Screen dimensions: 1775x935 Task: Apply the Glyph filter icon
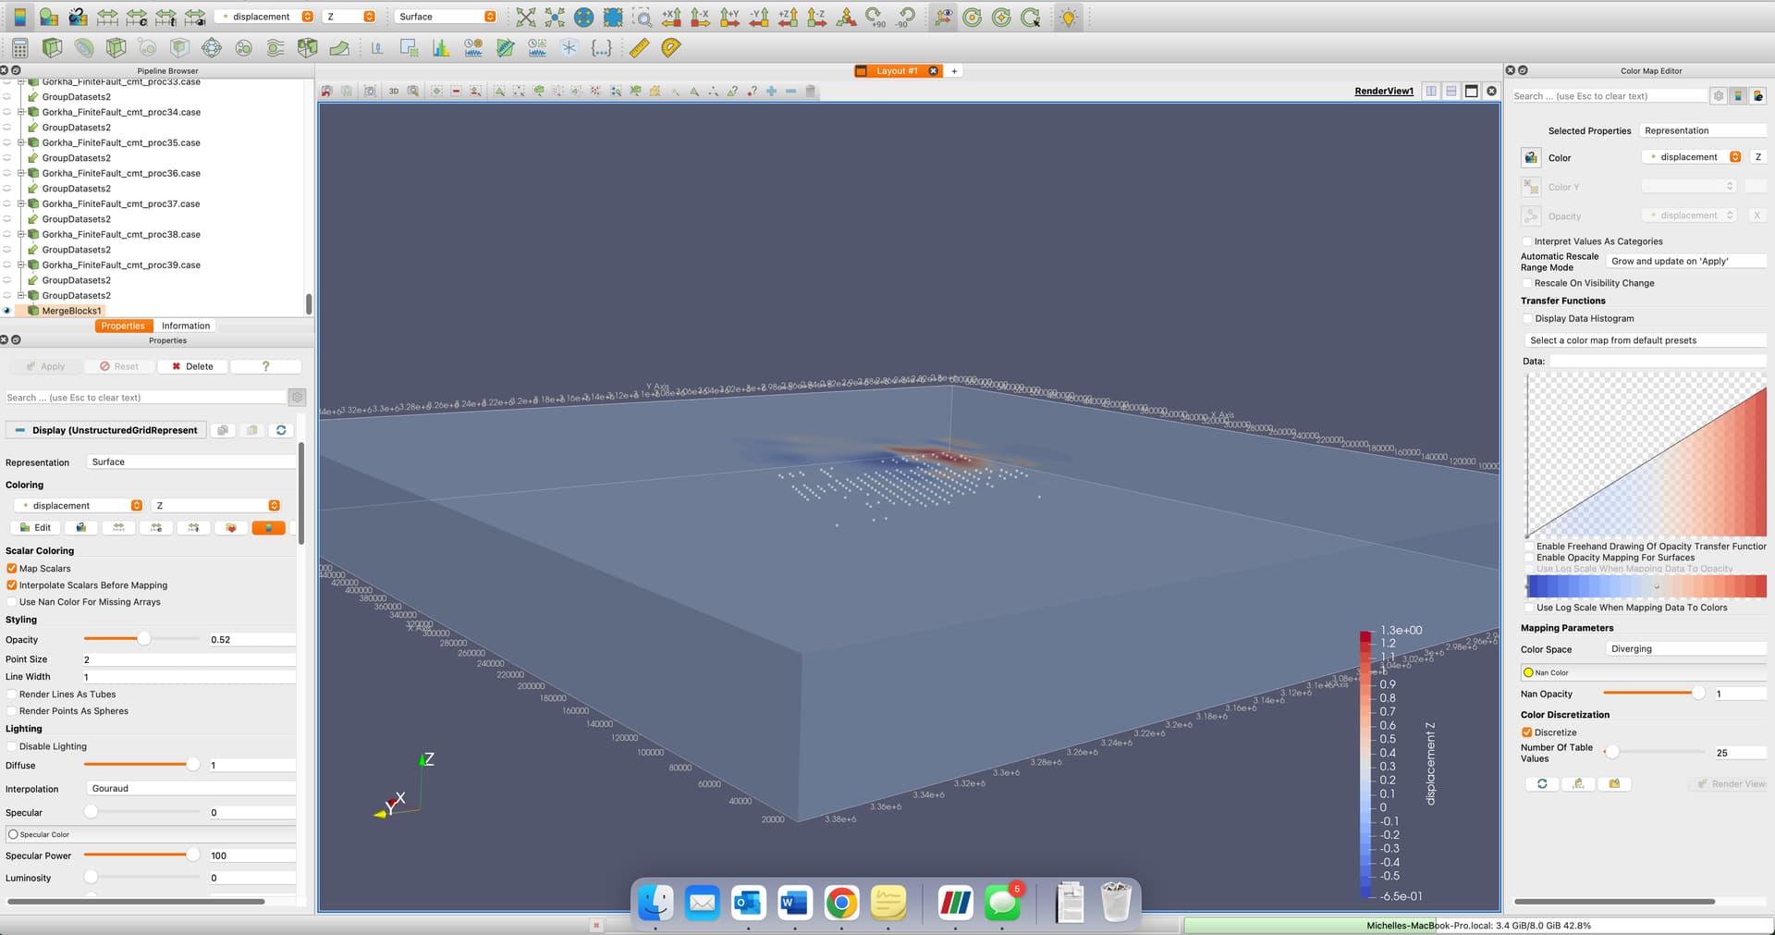pyautogui.click(x=212, y=48)
